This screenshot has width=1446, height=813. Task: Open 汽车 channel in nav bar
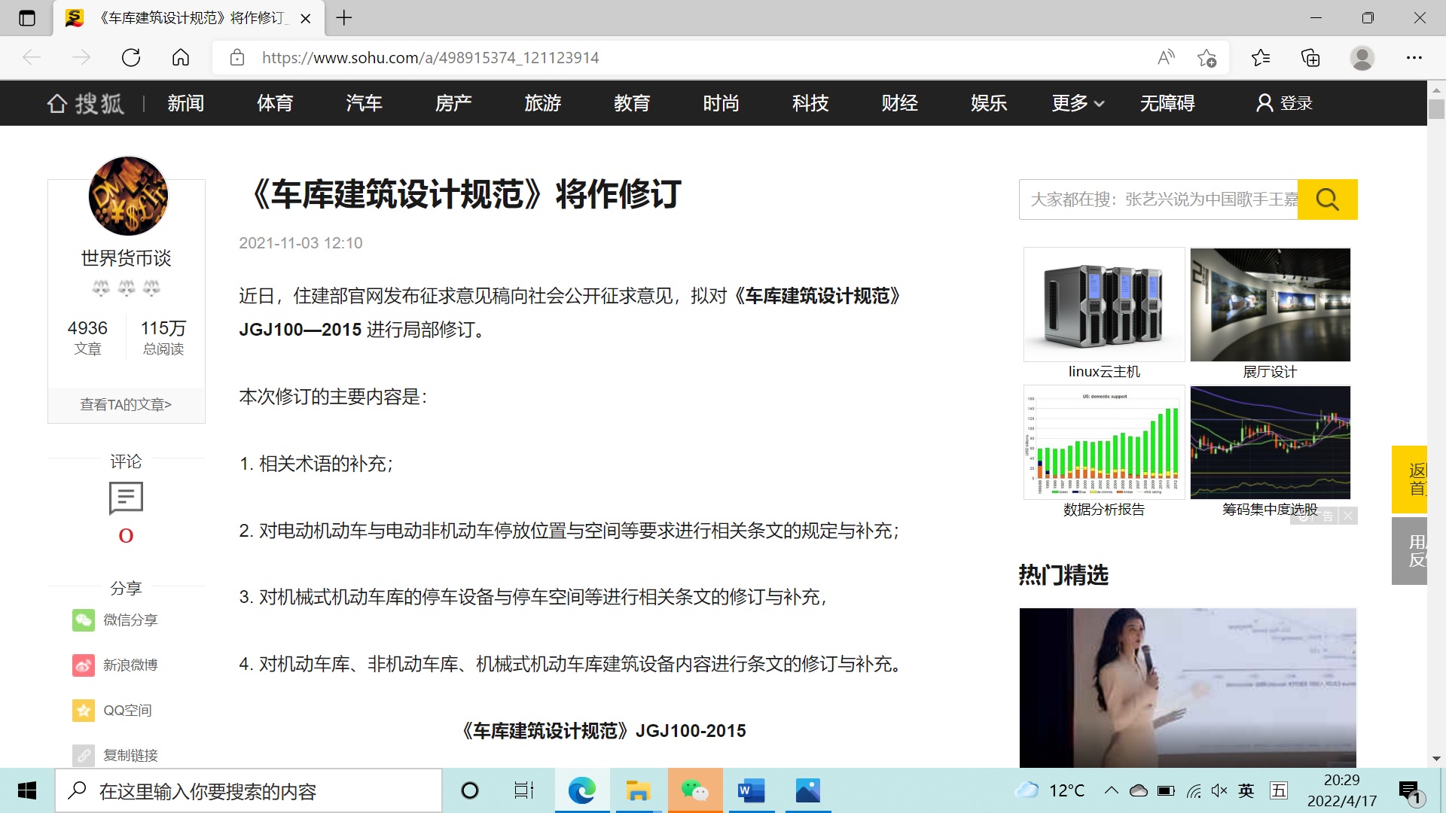coord(365,103)
